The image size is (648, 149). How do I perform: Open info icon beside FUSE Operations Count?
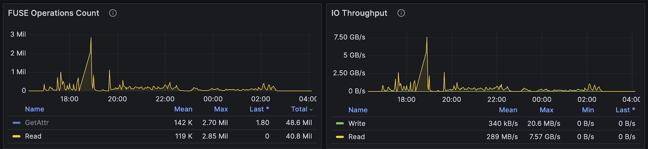113,13
